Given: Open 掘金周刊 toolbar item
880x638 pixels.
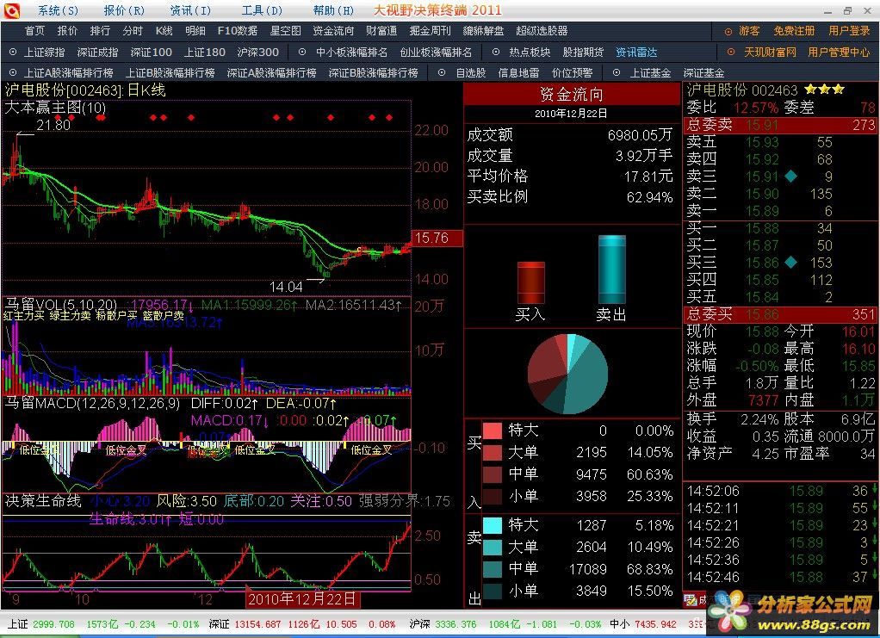Looking at the screenshot, I should [431, 31].
